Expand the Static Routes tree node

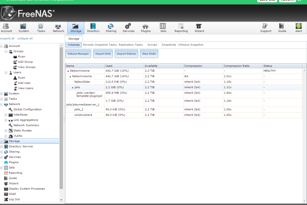click(6, 131)
